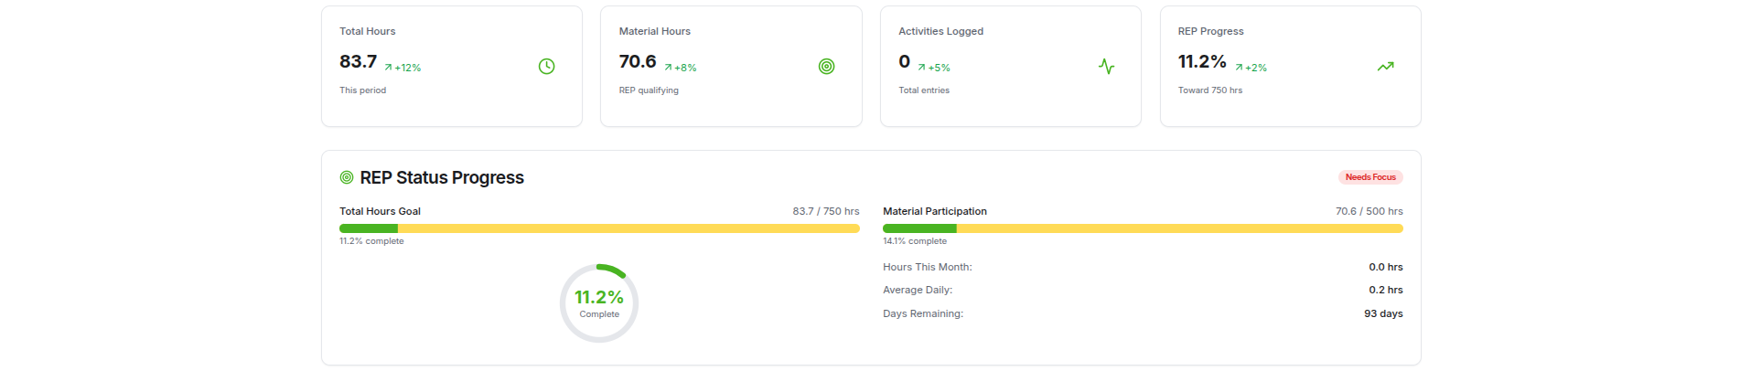
Task: Click the This period caption
Action: (363, 90)
